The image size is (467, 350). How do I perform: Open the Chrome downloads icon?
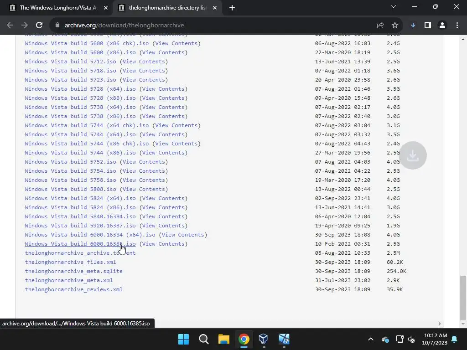click(413, 26)
